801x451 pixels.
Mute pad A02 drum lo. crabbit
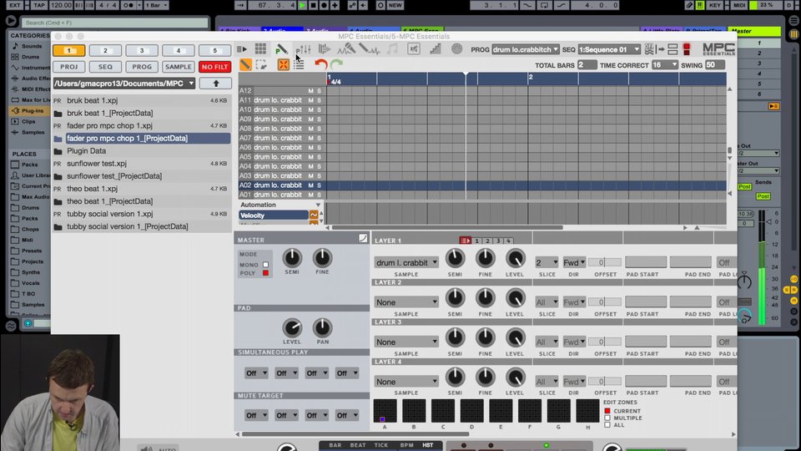click(310, 185)
